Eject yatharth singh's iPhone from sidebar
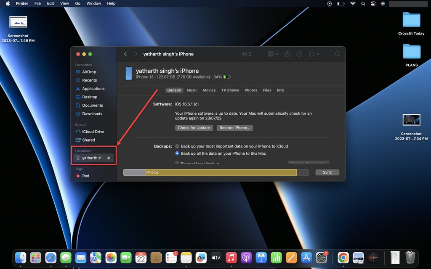This screenshot has height=269, width=431. click(109, 158)
